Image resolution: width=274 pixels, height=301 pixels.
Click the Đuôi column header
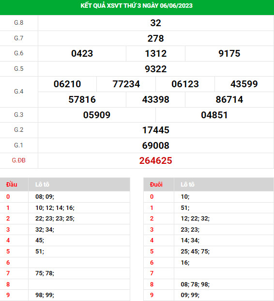point(156,185)
